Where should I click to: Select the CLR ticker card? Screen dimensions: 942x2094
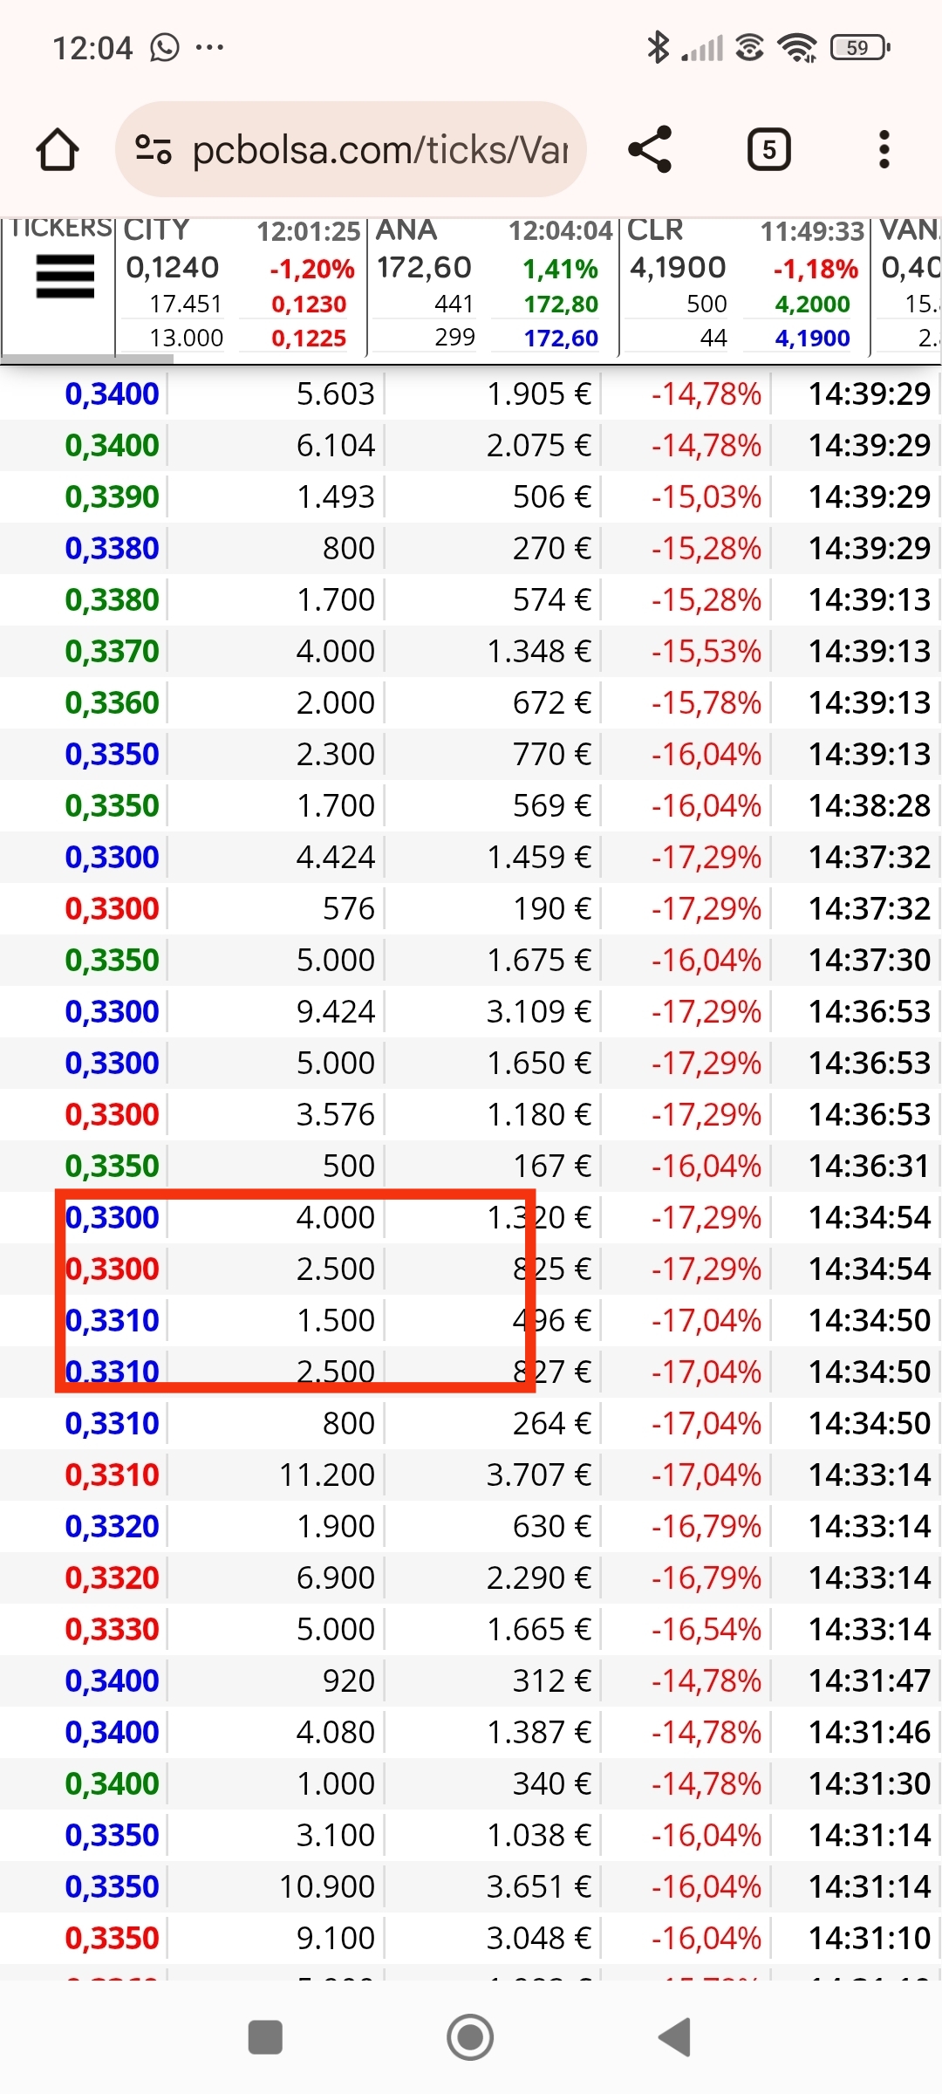745,286
